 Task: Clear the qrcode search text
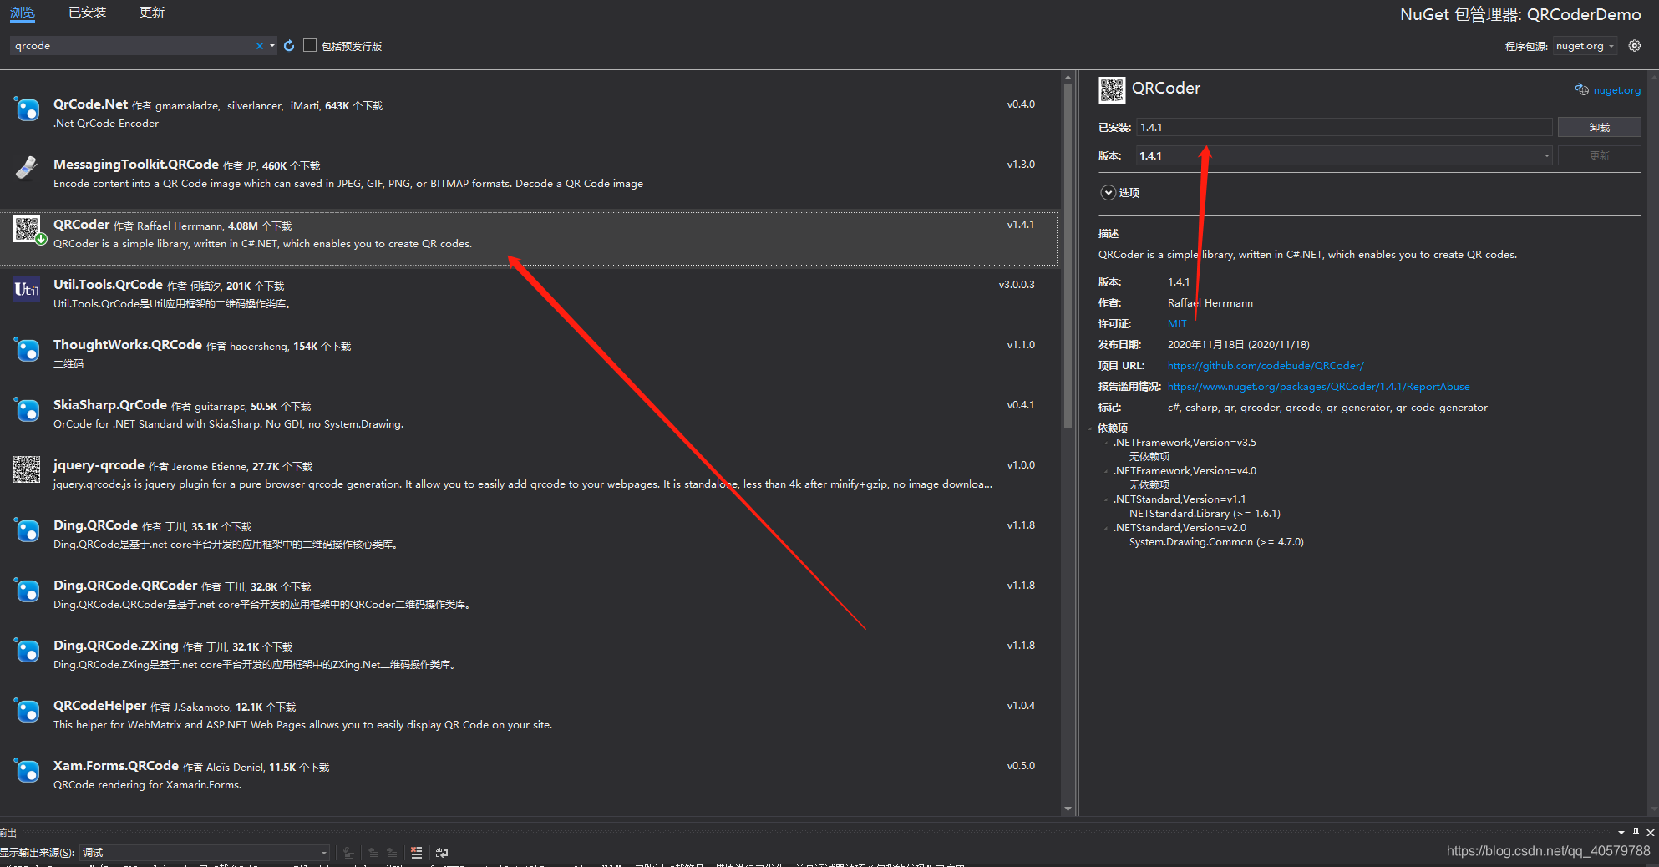(259, 46)
